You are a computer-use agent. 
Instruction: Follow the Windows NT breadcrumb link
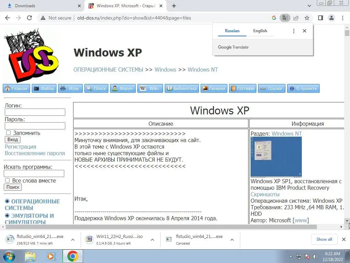click(x=203, y=70)
